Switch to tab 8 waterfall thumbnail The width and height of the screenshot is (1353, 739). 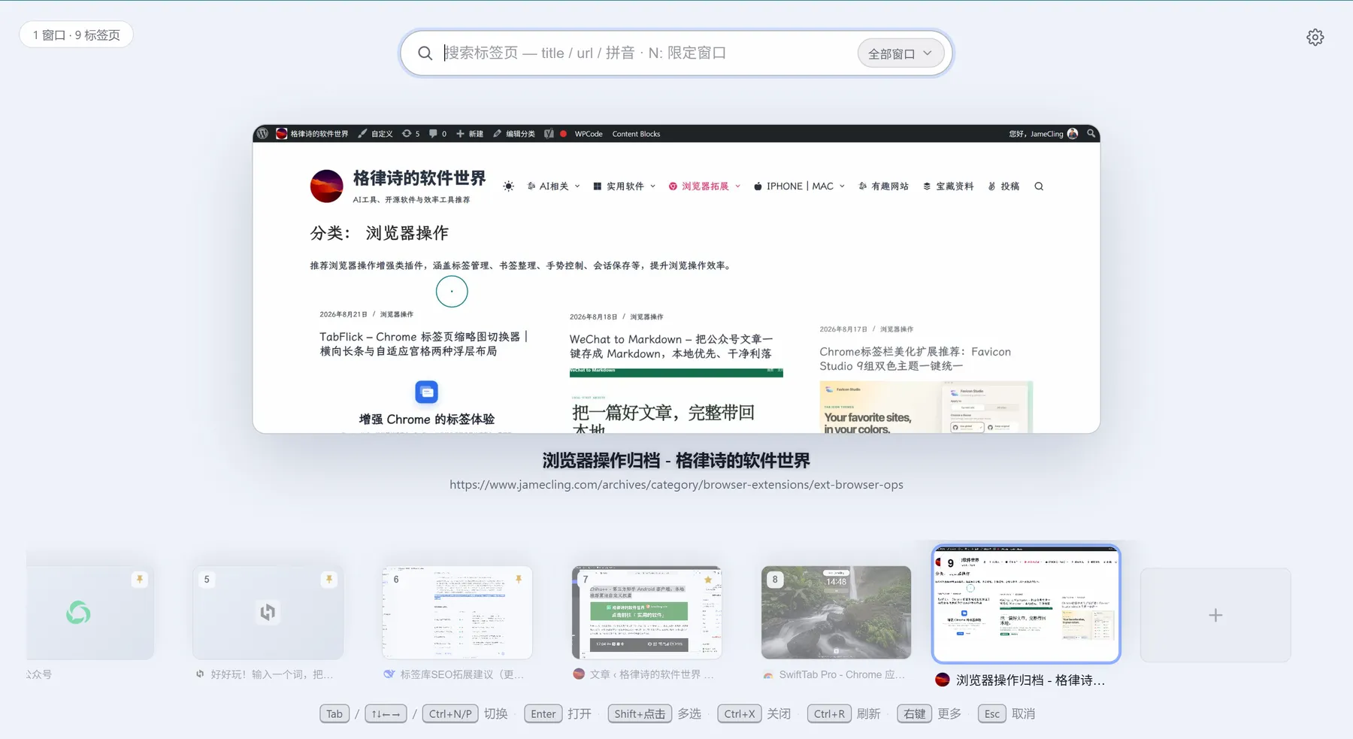click(x=836, y=613)
